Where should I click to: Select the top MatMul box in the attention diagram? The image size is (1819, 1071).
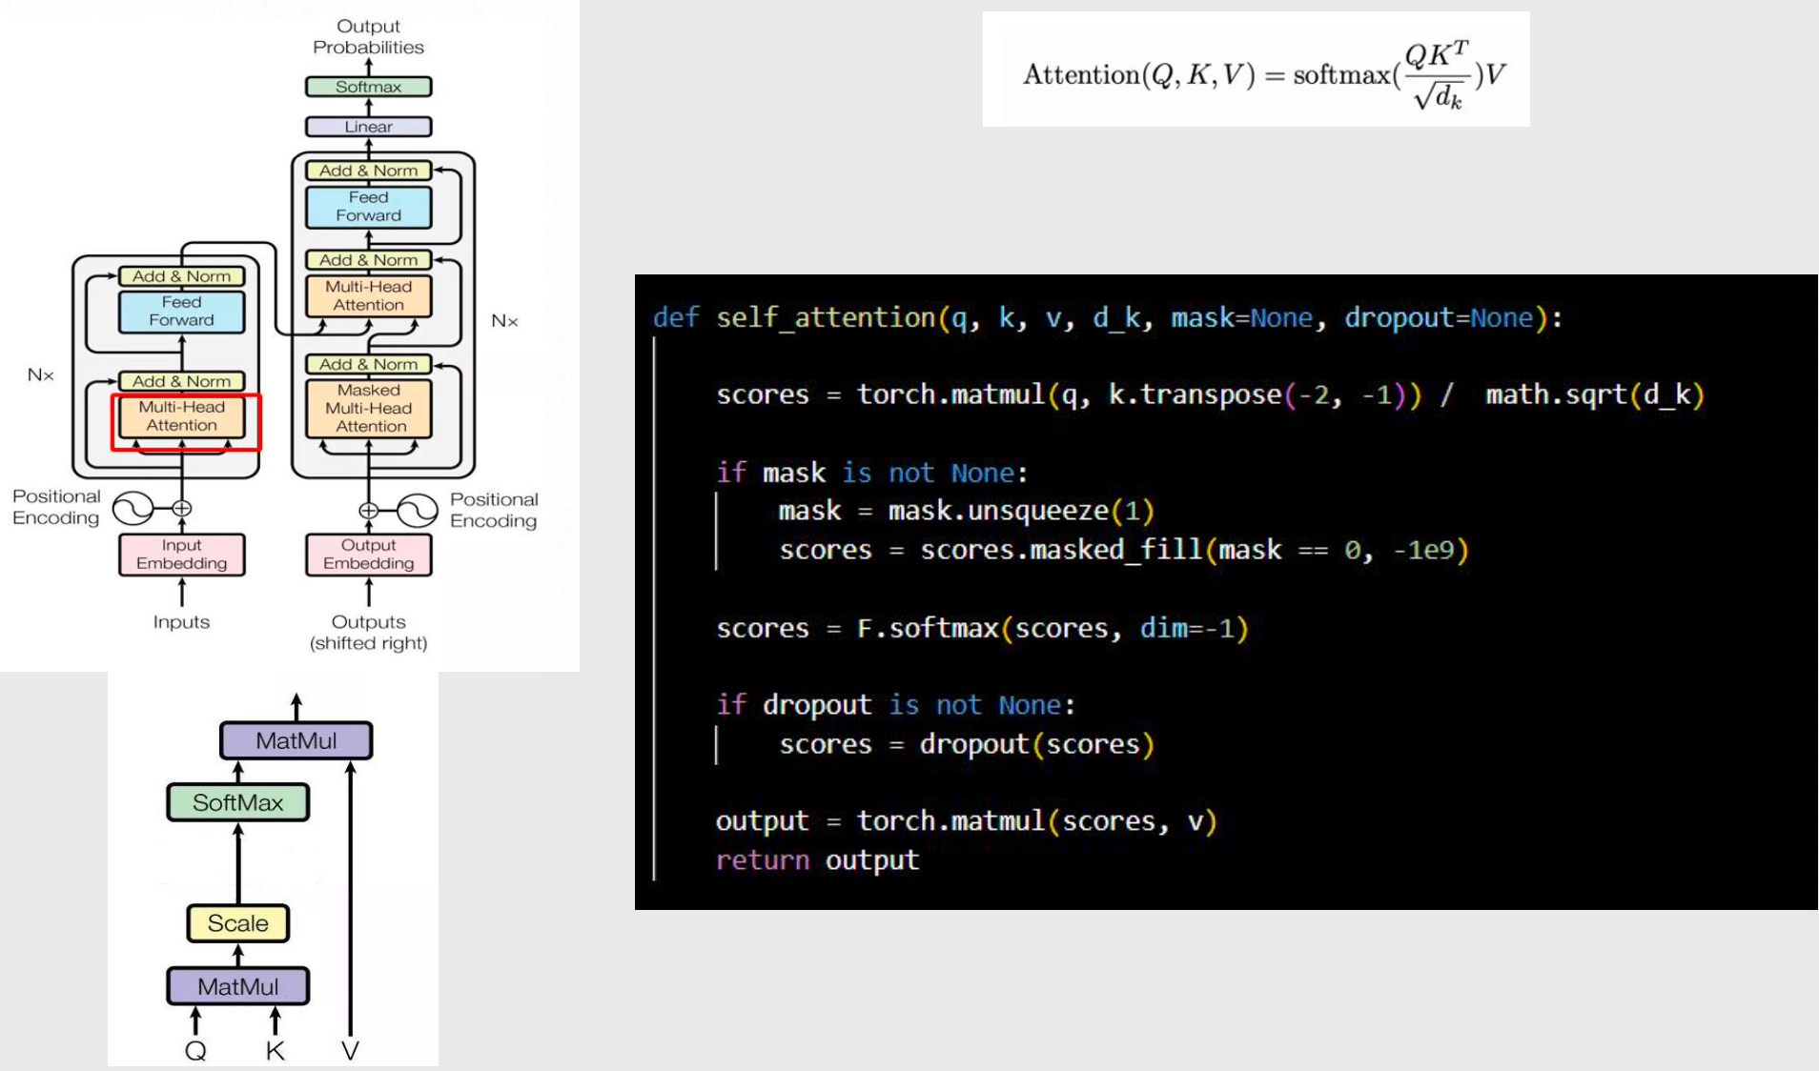coord(296,740)
